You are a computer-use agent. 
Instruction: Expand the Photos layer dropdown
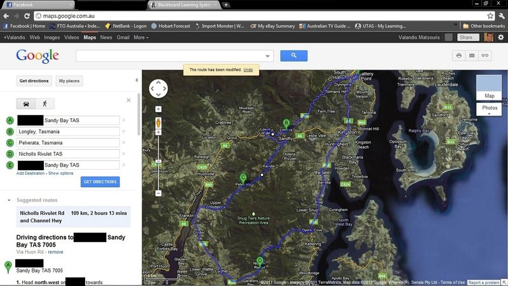point(489,109)
